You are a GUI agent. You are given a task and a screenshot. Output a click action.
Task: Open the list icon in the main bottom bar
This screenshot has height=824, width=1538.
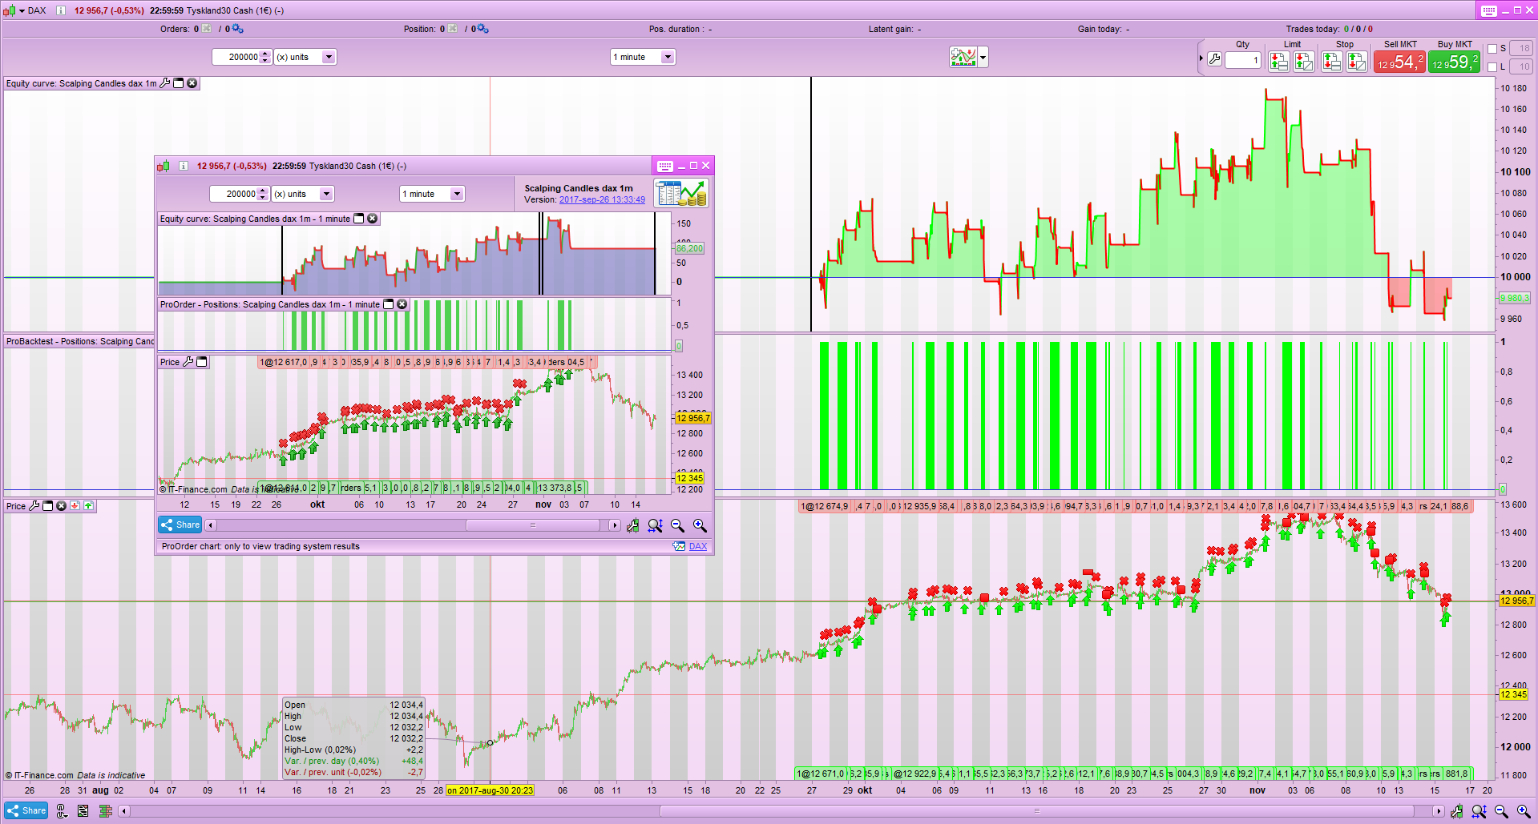[x=83, y=811]
